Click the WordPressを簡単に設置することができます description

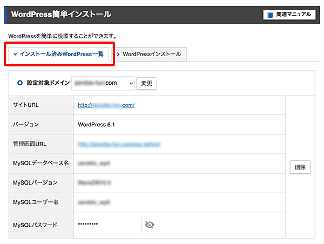pos(63,36)
